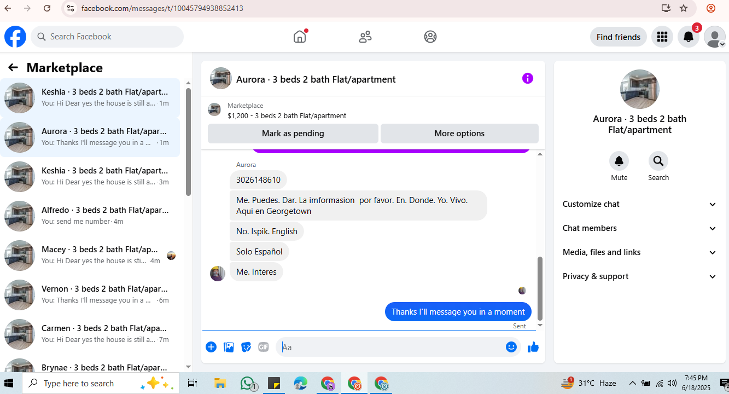
Task: Mute the Aurora conversation
Action: coord(619,161)
